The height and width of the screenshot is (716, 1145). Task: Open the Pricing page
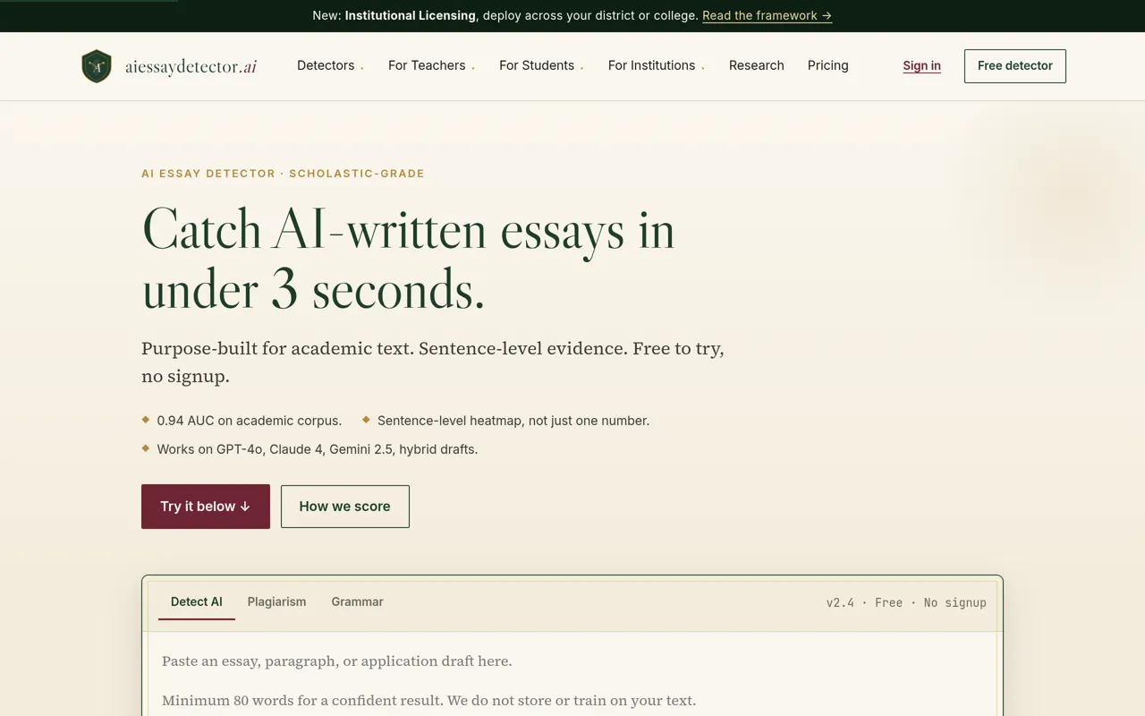[828, 65]
